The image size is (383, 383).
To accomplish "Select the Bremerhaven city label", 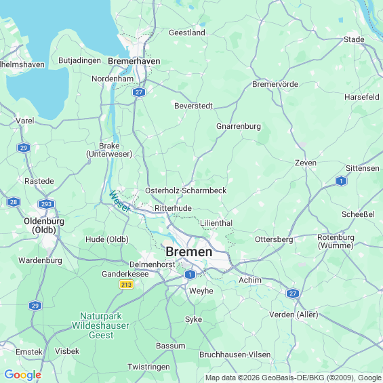I will (134, 61).
